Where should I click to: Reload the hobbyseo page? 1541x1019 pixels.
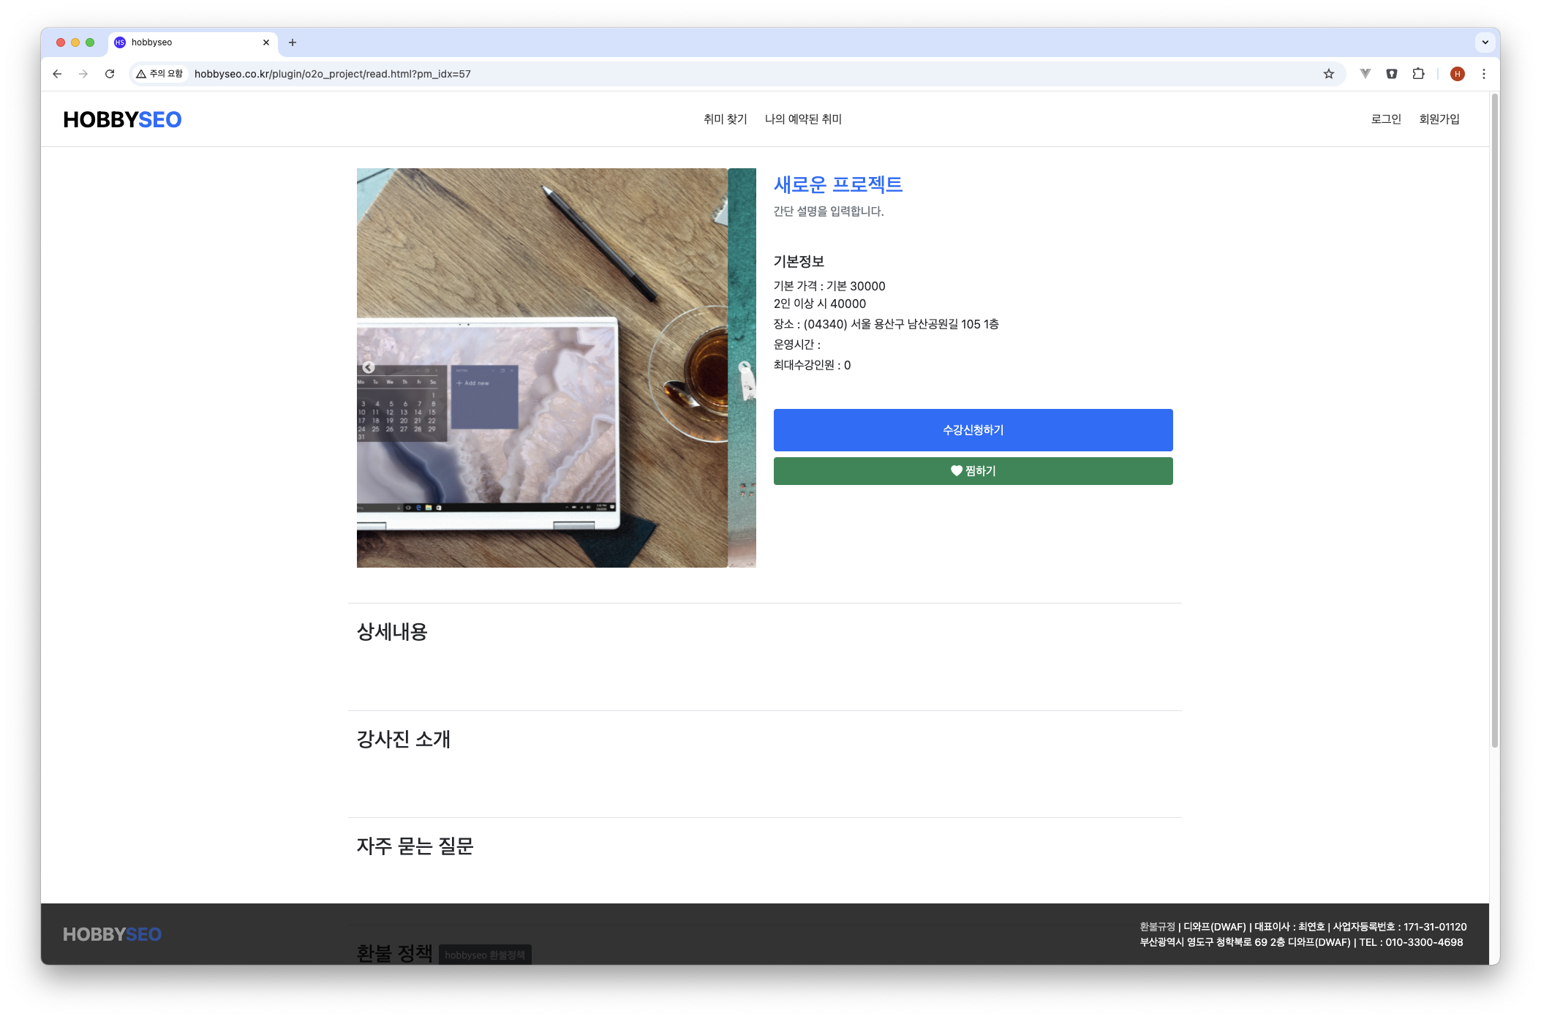(x=110, y=74)
